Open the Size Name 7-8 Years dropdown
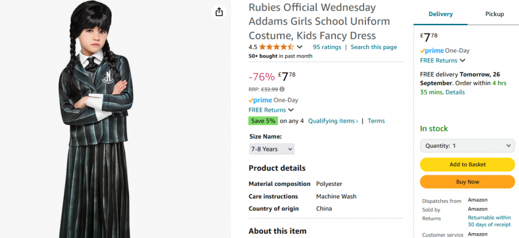This screenshot has height=238, width=519. [x=271, y=149]
